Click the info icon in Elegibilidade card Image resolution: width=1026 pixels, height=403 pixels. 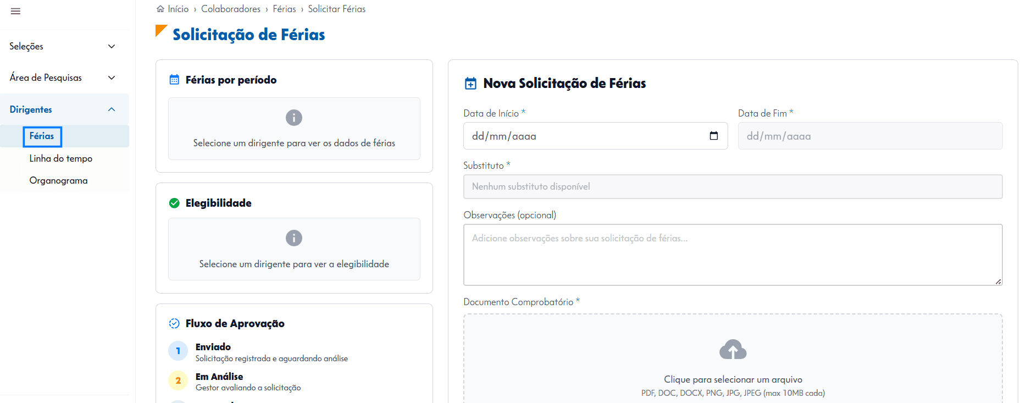click(x=294, y=238)
